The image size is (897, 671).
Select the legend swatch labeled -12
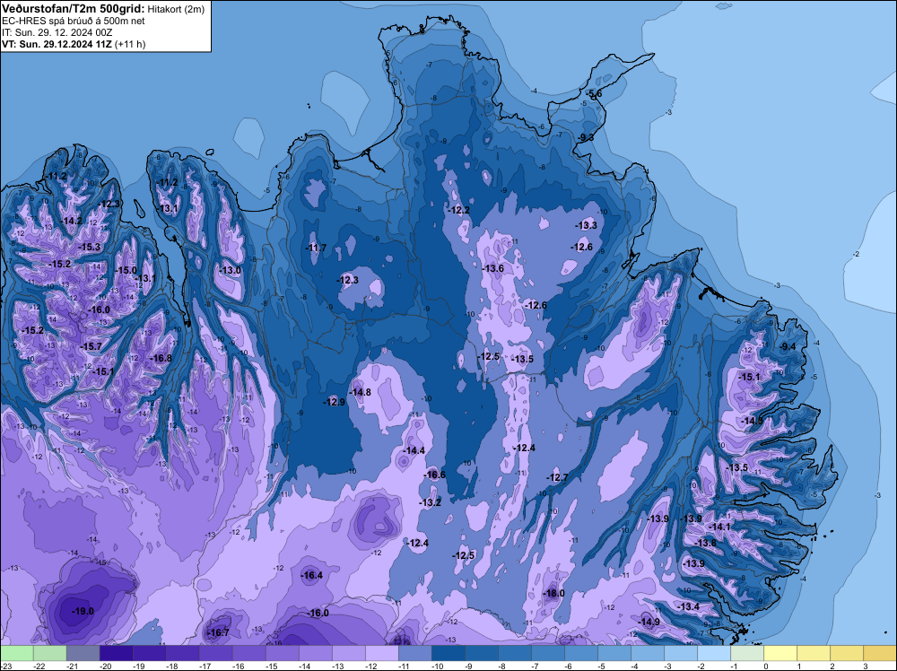click(381, 653)
